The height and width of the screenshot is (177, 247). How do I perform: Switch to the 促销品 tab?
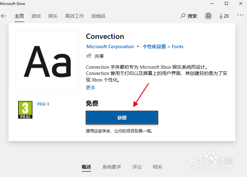(x=98, y=16)
